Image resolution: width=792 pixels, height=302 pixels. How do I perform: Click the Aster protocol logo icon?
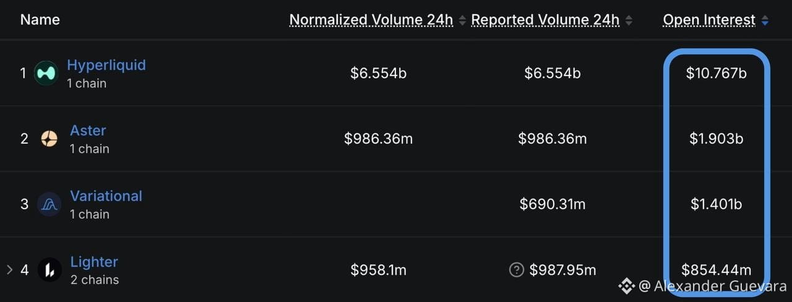[49, 139]
